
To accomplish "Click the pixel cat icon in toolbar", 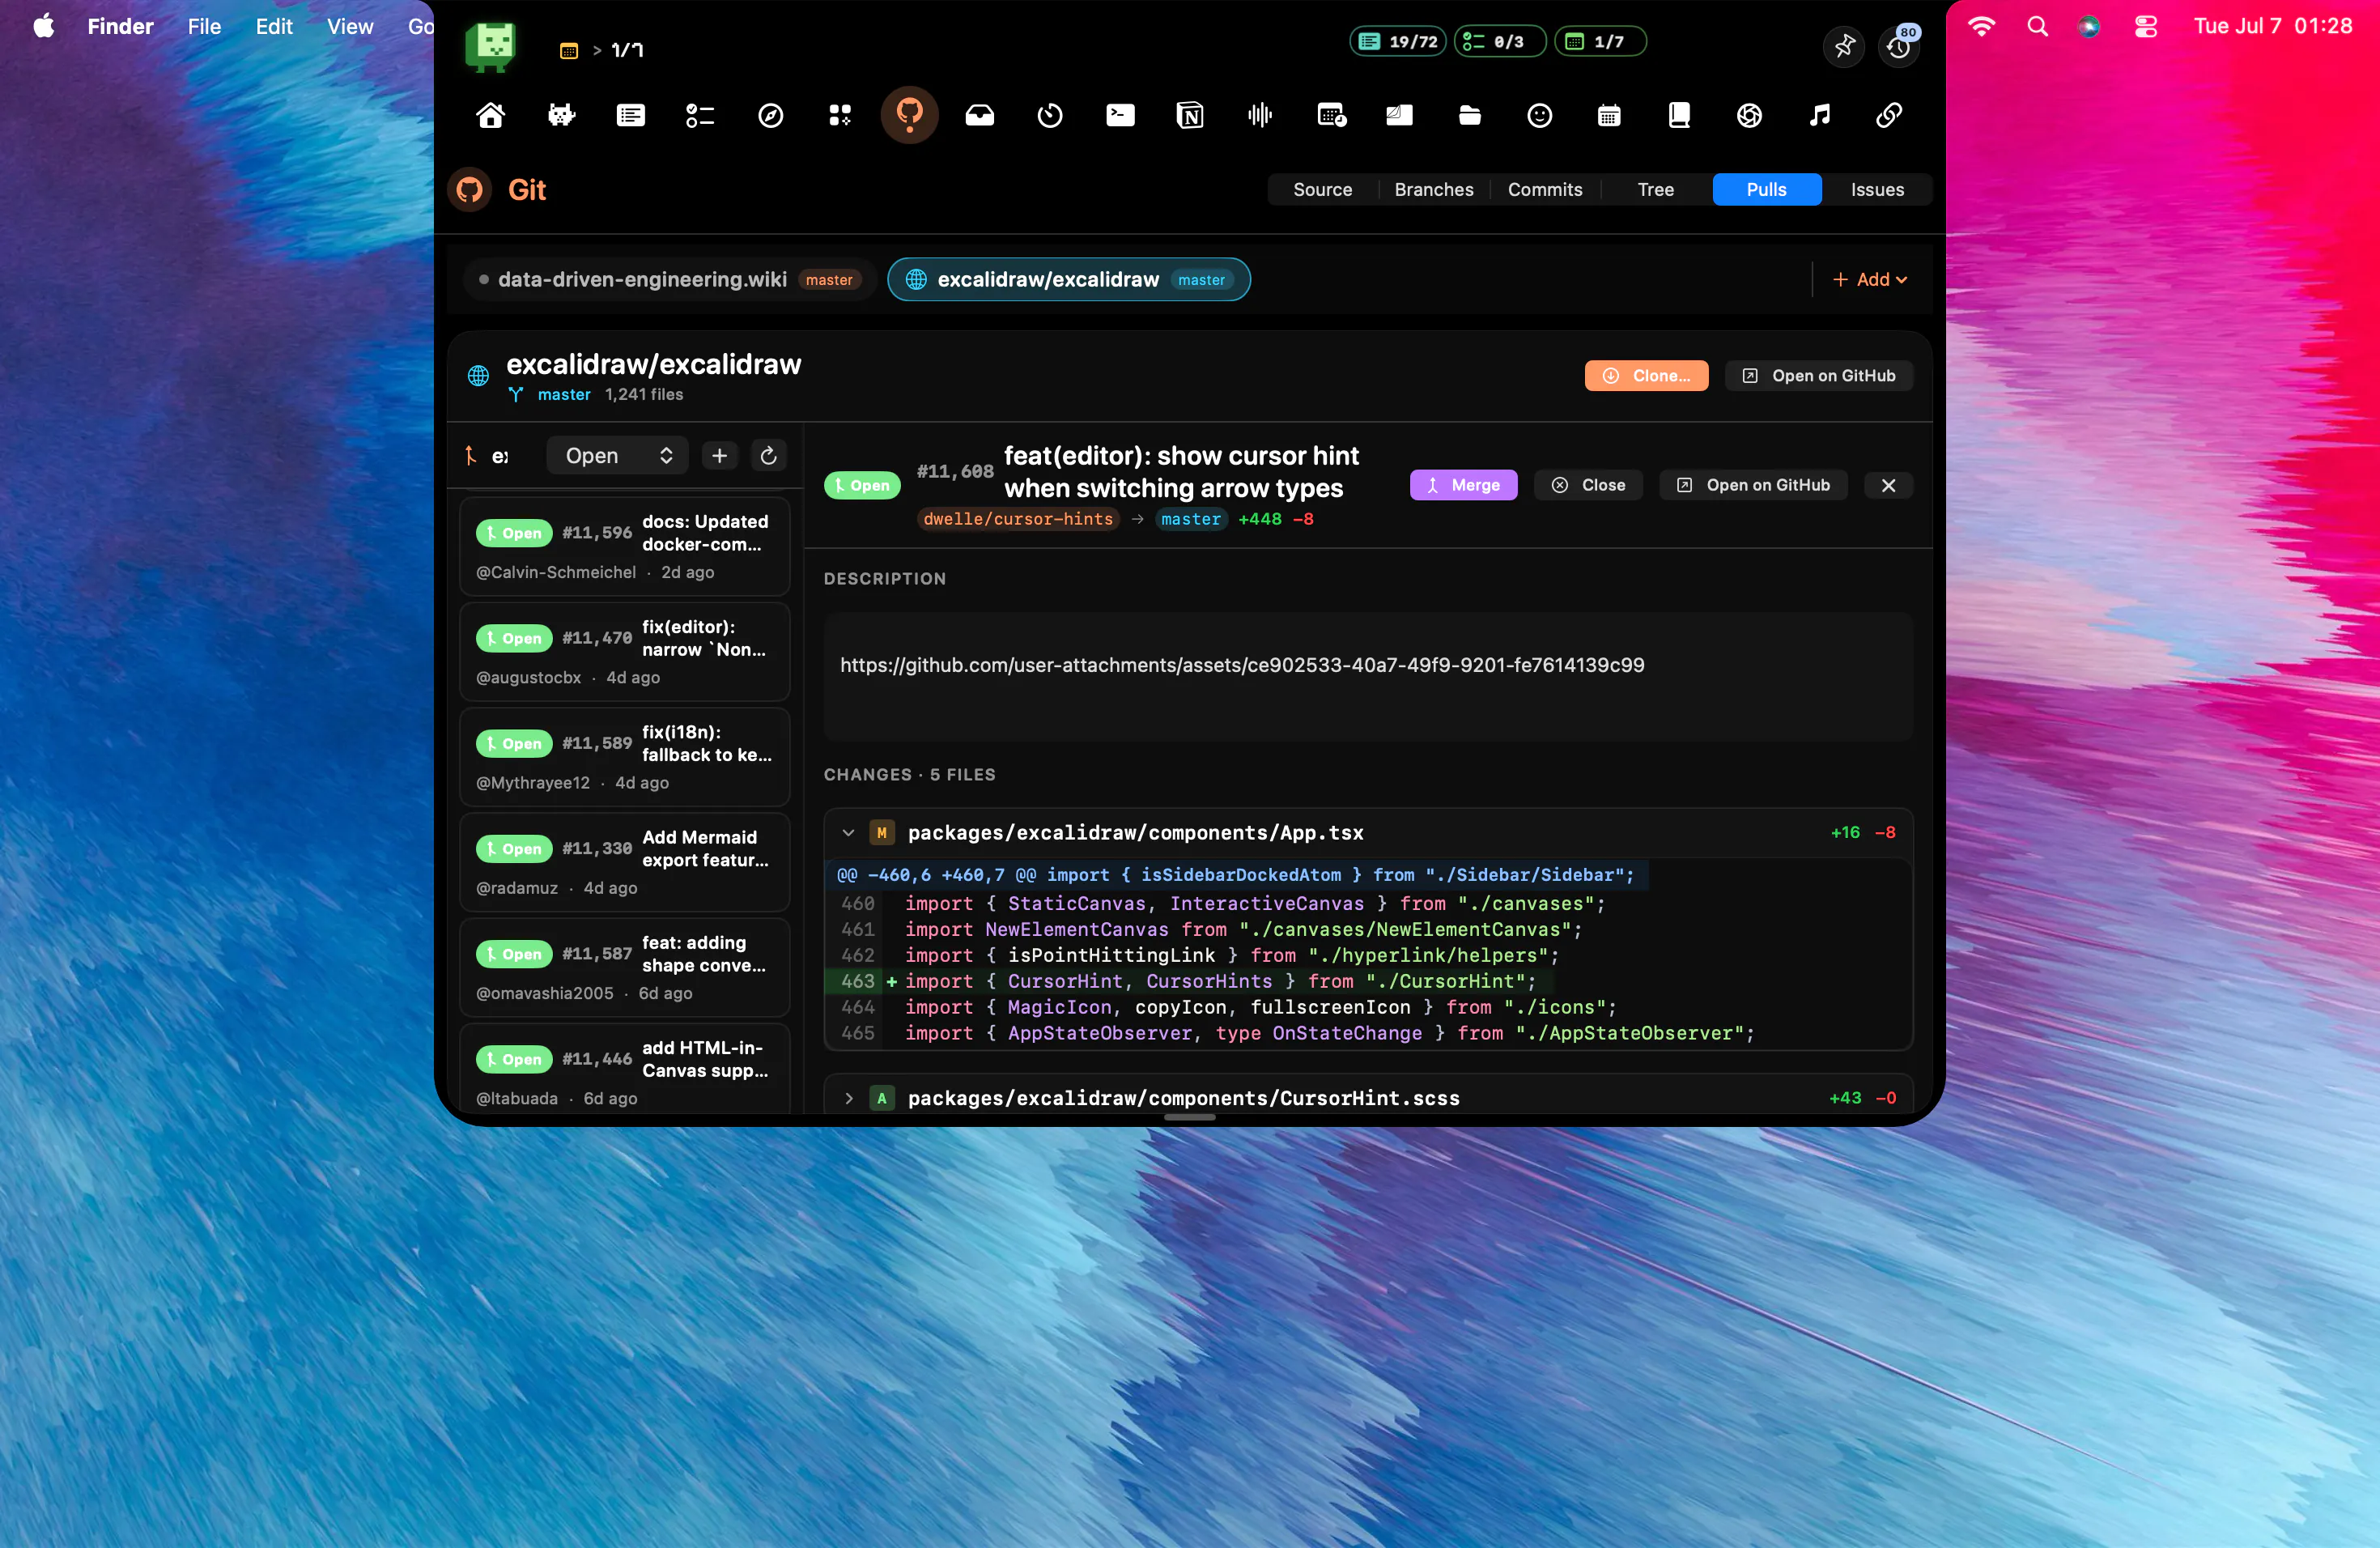I will pyautogui.click(x=561, y=115).
